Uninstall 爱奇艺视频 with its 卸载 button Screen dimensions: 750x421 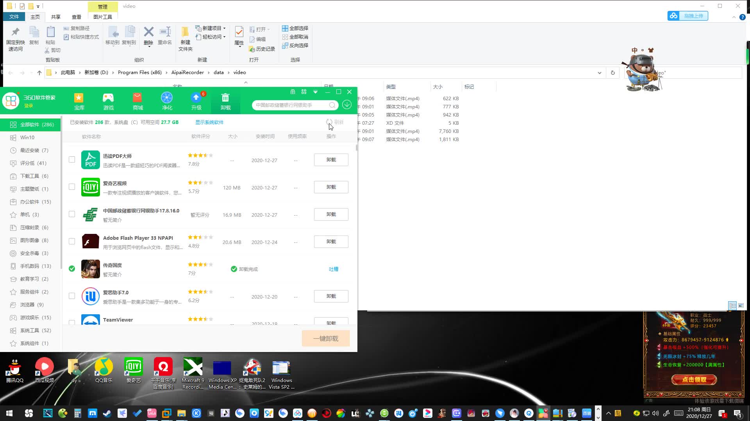[331, 187]
